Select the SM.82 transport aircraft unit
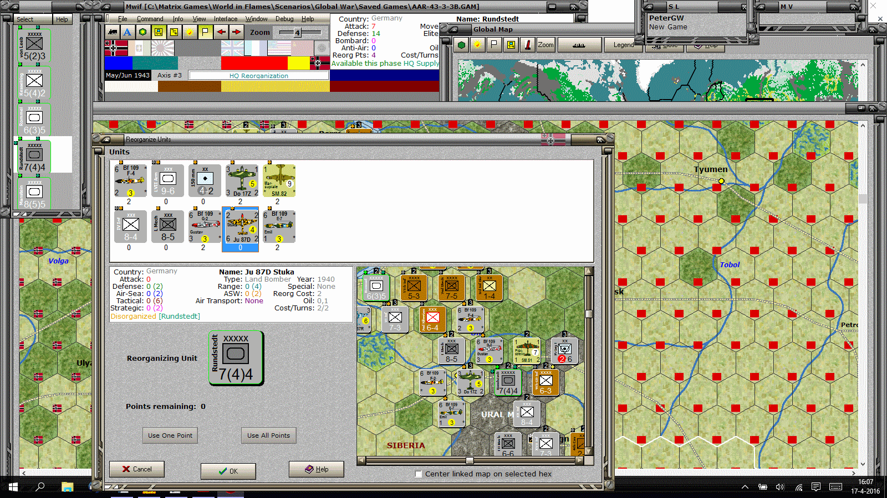The height and width of the screenshot is (498, 887). point(279,180)
